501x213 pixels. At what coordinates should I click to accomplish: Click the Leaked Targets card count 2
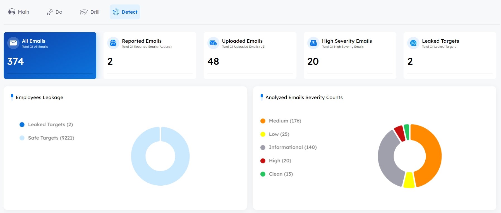[410, 61]
